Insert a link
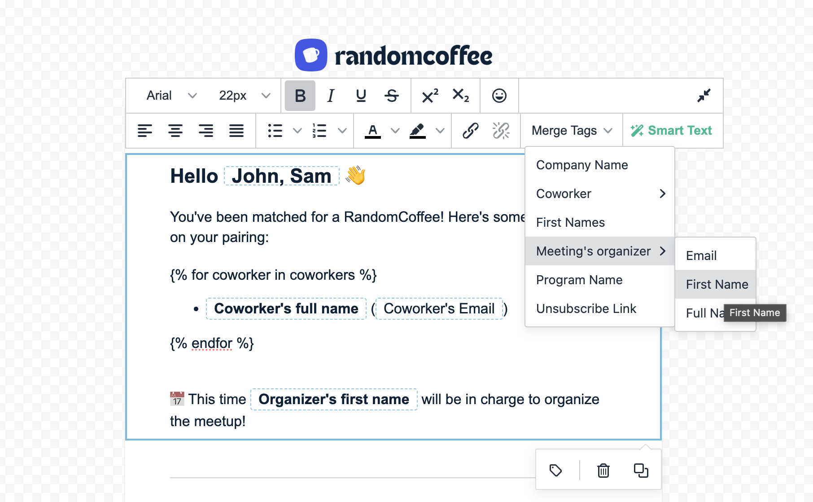This screenshot has height=502, width=813. (471, 131)
